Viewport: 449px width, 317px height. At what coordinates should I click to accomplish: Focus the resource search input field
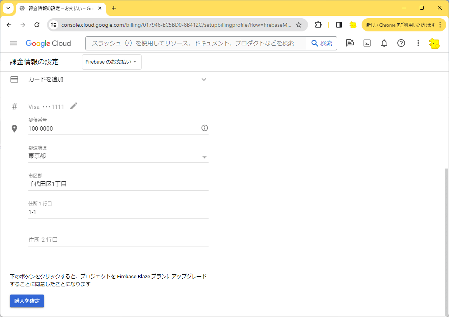coord(196,43)
